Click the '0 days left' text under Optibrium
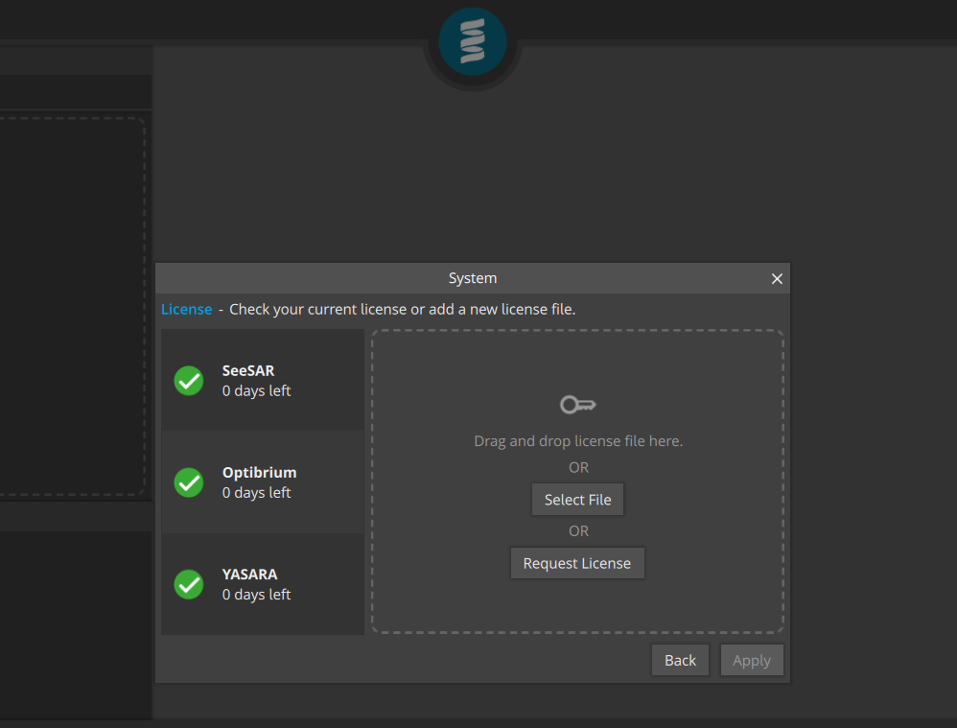The height and width of the screenshot is (728, 957). tap(256, 493)
